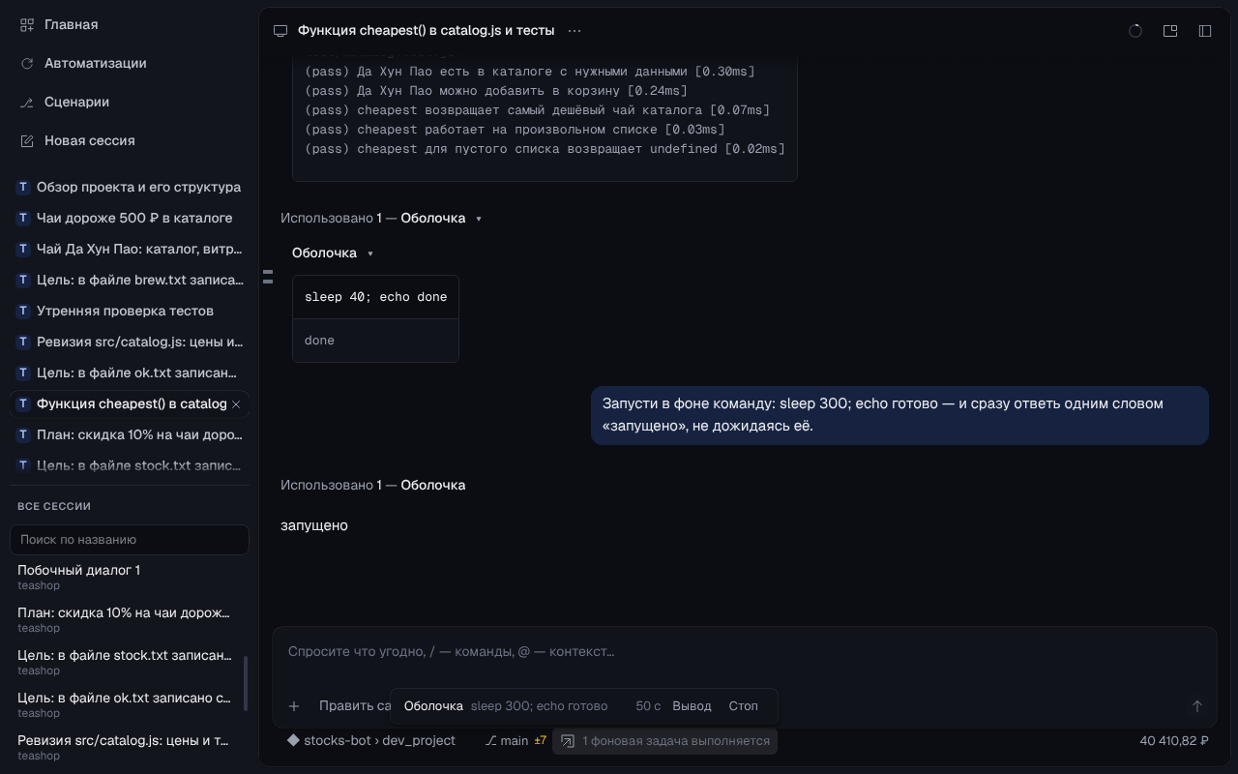Click the sleep 40; echo done command
The height and width of the screenshot is (774, 1238).
click(375, 297)
